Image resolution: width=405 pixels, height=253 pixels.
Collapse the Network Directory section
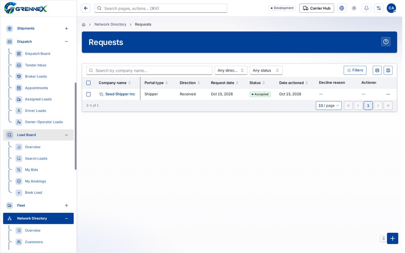66,219
